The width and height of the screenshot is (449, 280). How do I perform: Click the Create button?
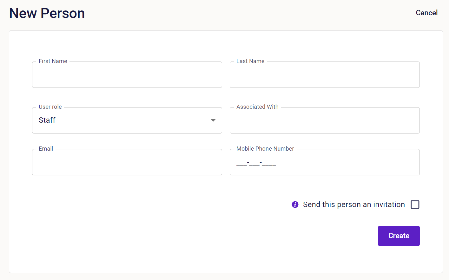point(399,236)
